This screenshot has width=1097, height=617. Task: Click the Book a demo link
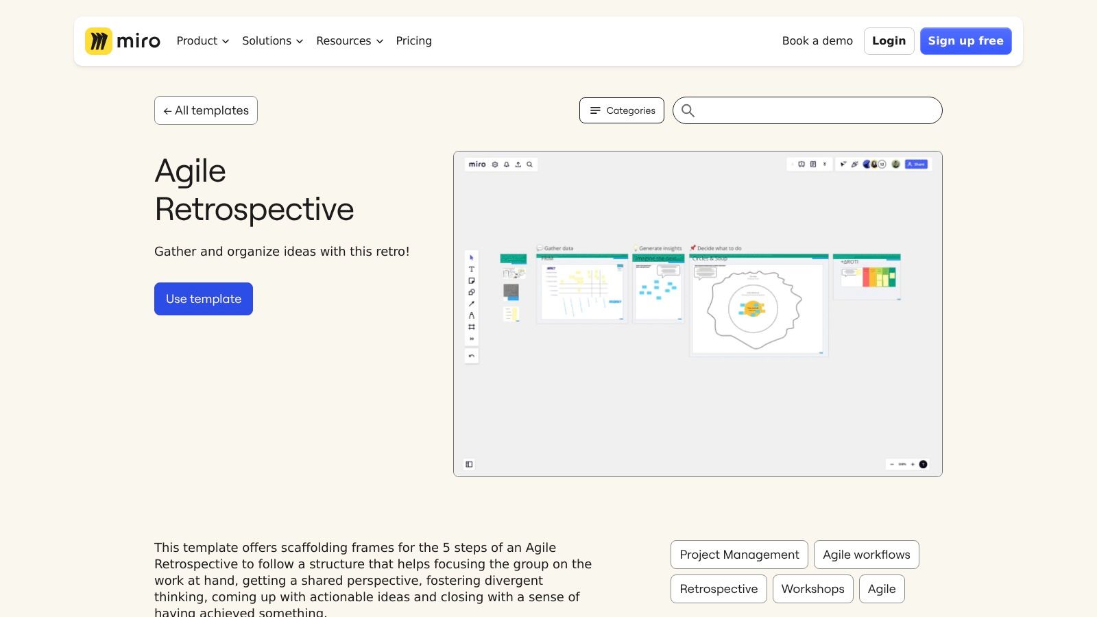[817, 41]
